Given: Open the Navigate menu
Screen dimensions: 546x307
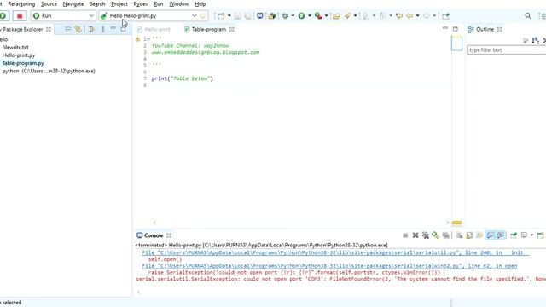Looking at the screenshot, I should point(73,3).
